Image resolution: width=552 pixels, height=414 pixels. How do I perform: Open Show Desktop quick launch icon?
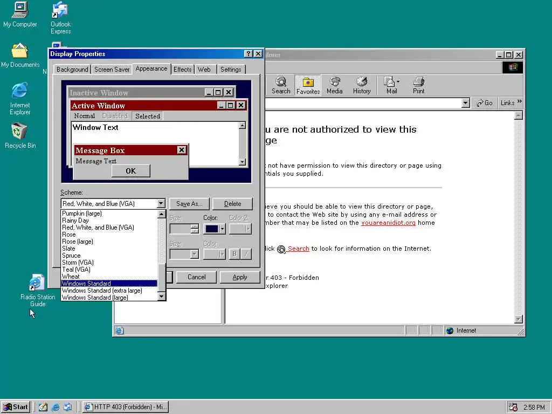[x=43, y=407]
